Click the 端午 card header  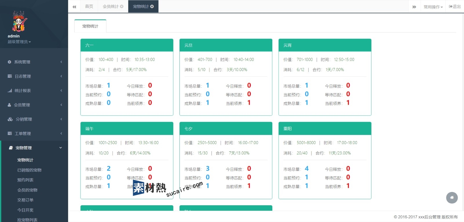[127, 129]
